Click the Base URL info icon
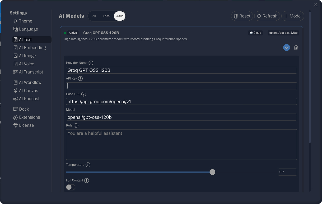322x204 pixels. tap(84, 94)
